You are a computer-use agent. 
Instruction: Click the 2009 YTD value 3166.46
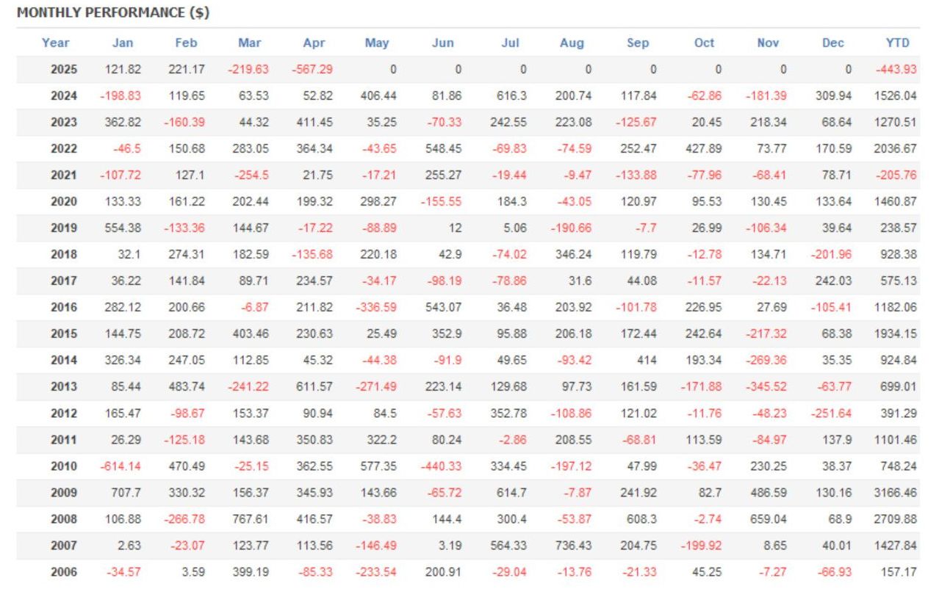coord(896,492)
